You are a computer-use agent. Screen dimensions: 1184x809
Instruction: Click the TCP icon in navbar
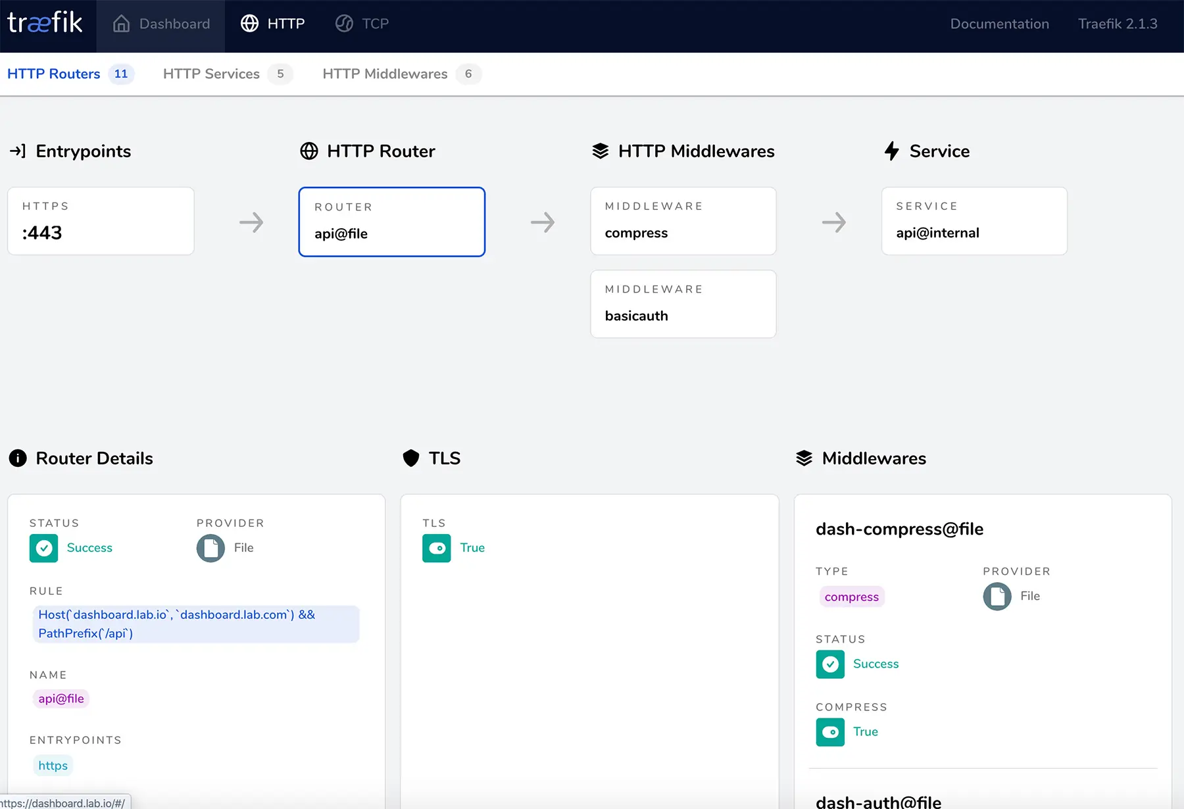point(344,24)
